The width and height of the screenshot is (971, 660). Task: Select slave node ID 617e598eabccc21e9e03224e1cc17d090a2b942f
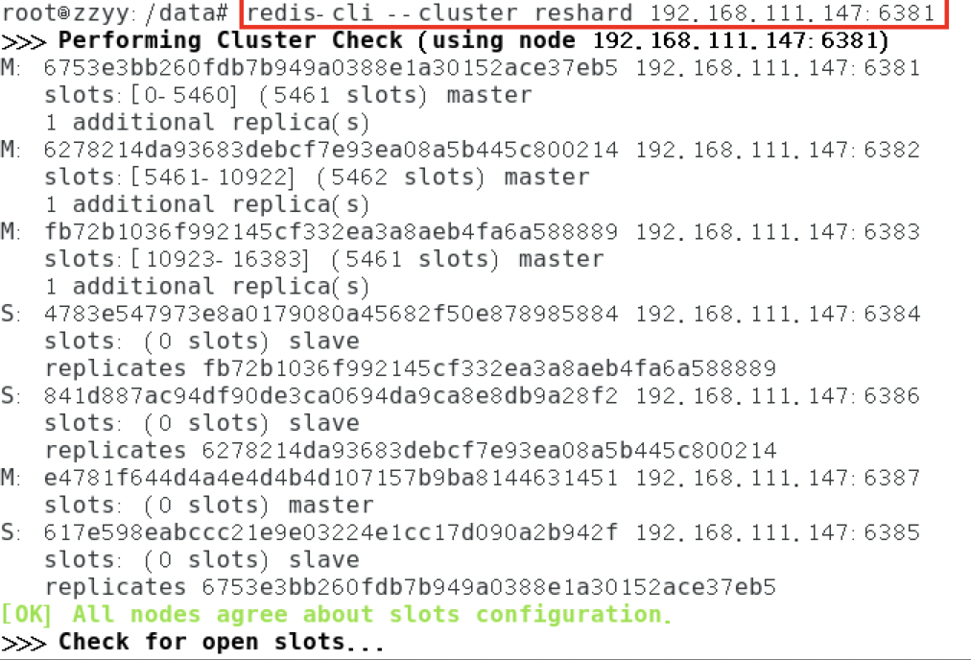click(331, 532)
